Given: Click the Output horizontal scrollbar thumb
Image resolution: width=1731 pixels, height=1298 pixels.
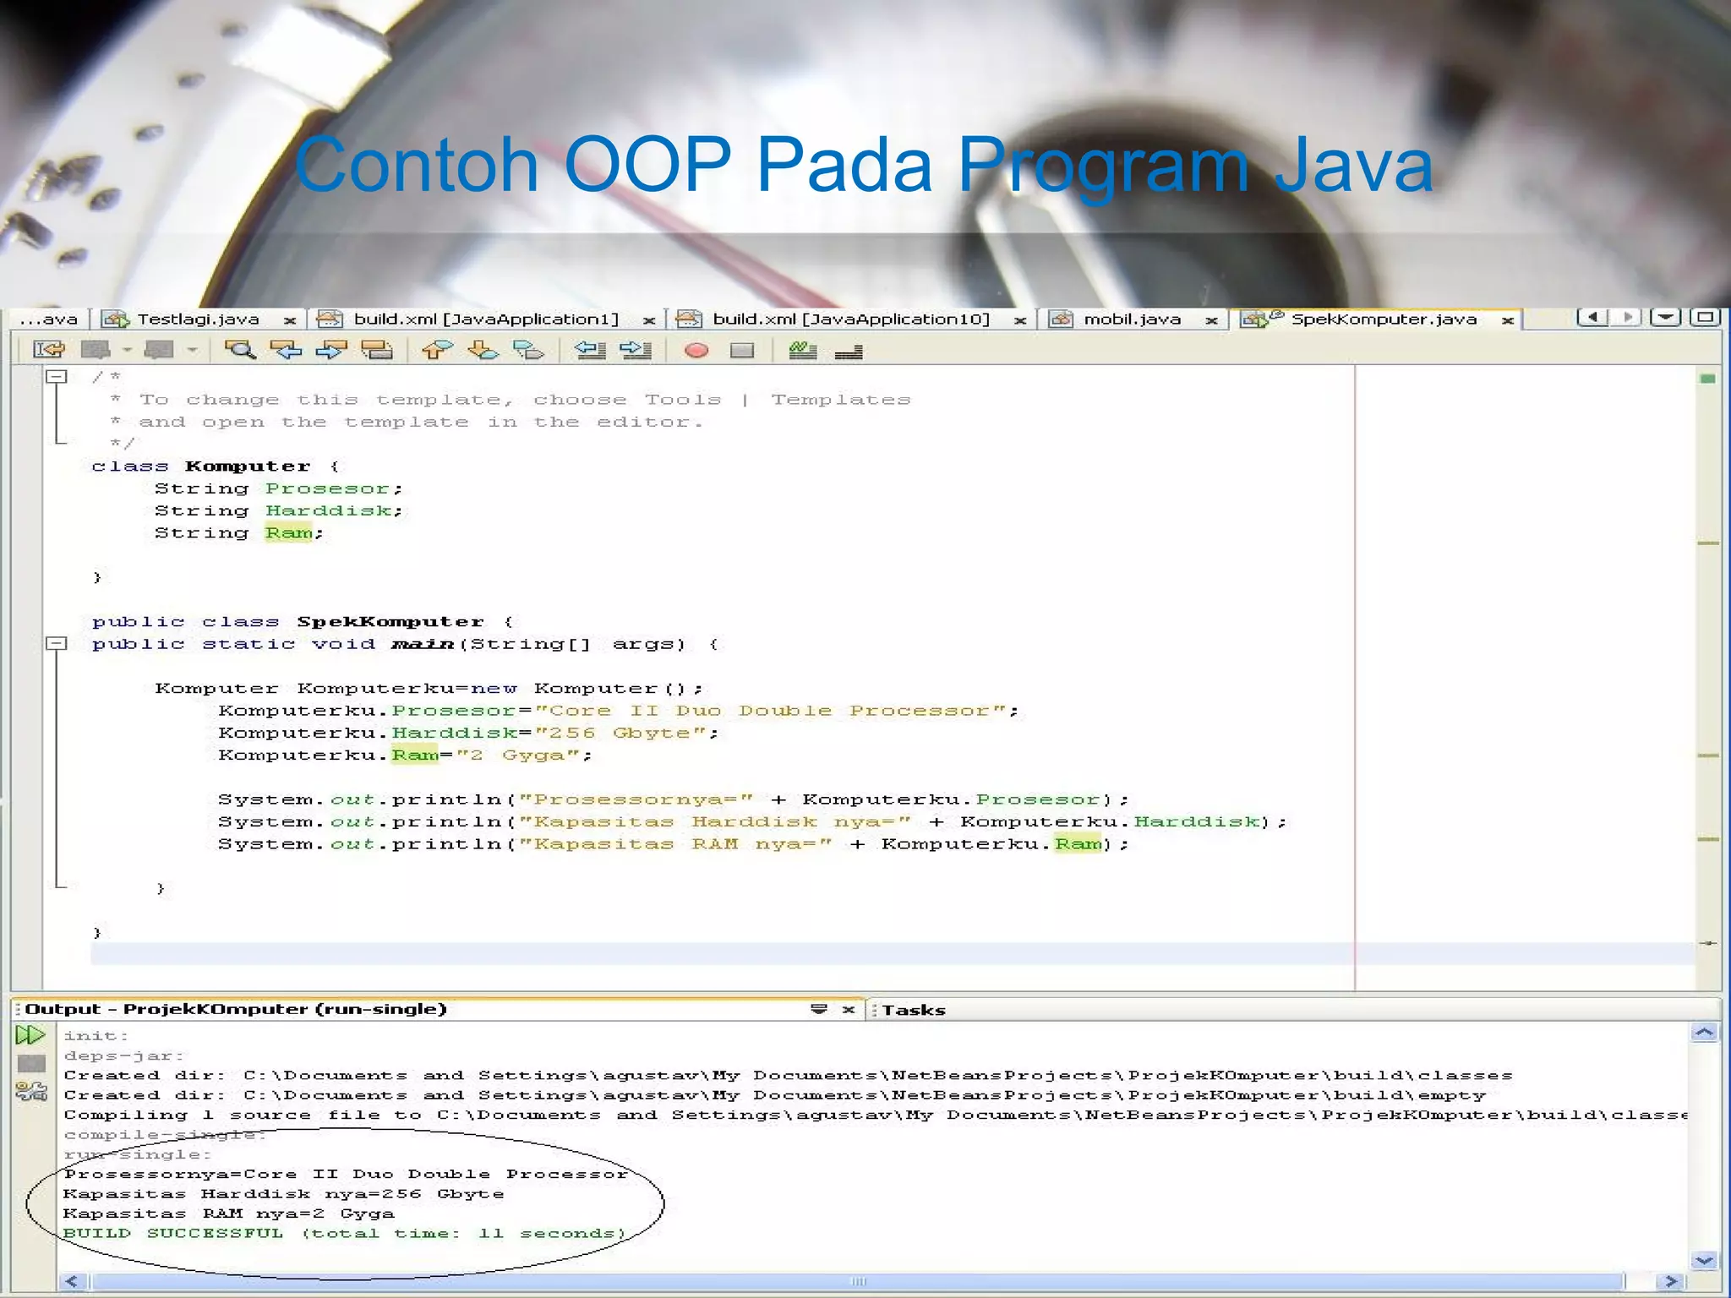Looking at the screenshot, I should (x=857, y=1282).
